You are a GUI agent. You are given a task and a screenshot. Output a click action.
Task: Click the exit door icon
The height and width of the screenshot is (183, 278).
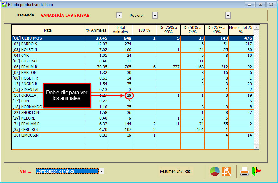[256, 171]
